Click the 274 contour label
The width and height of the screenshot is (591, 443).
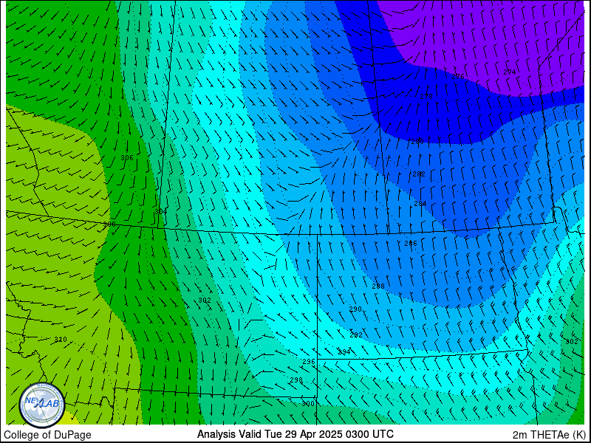click(x=509, y=72)
